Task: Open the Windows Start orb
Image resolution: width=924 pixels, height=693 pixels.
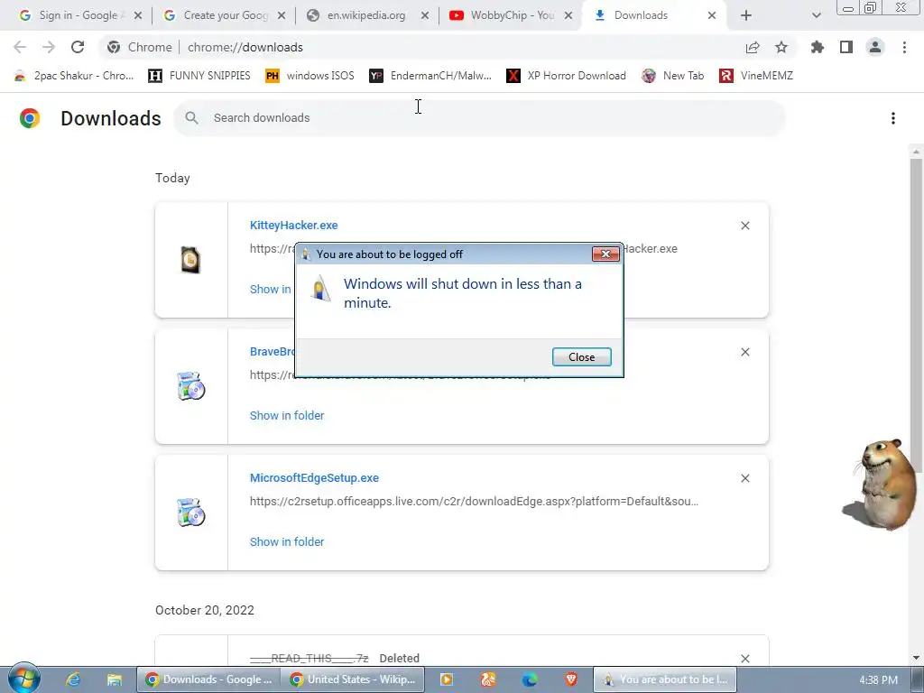Action: (x=23, y=679)
